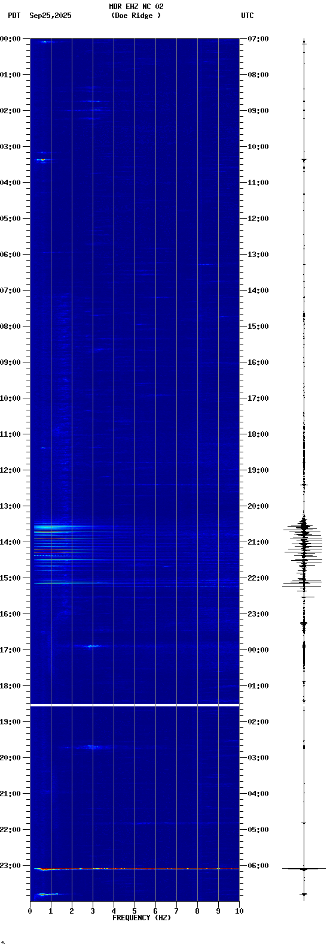Click the 12:00 PDT time label
Viewport: 330px width, 949px height.
point(11,470)
